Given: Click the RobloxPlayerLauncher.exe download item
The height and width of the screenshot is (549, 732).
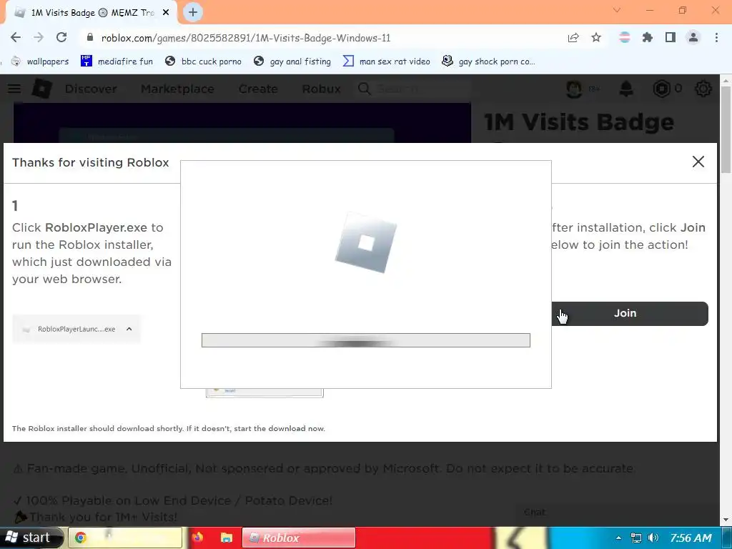Looking at the screenshot, I should click(76, 329).
